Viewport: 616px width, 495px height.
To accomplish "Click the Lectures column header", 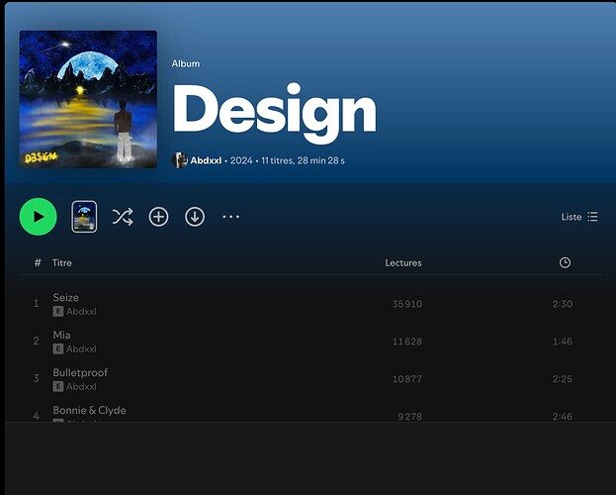I will 403,262.
